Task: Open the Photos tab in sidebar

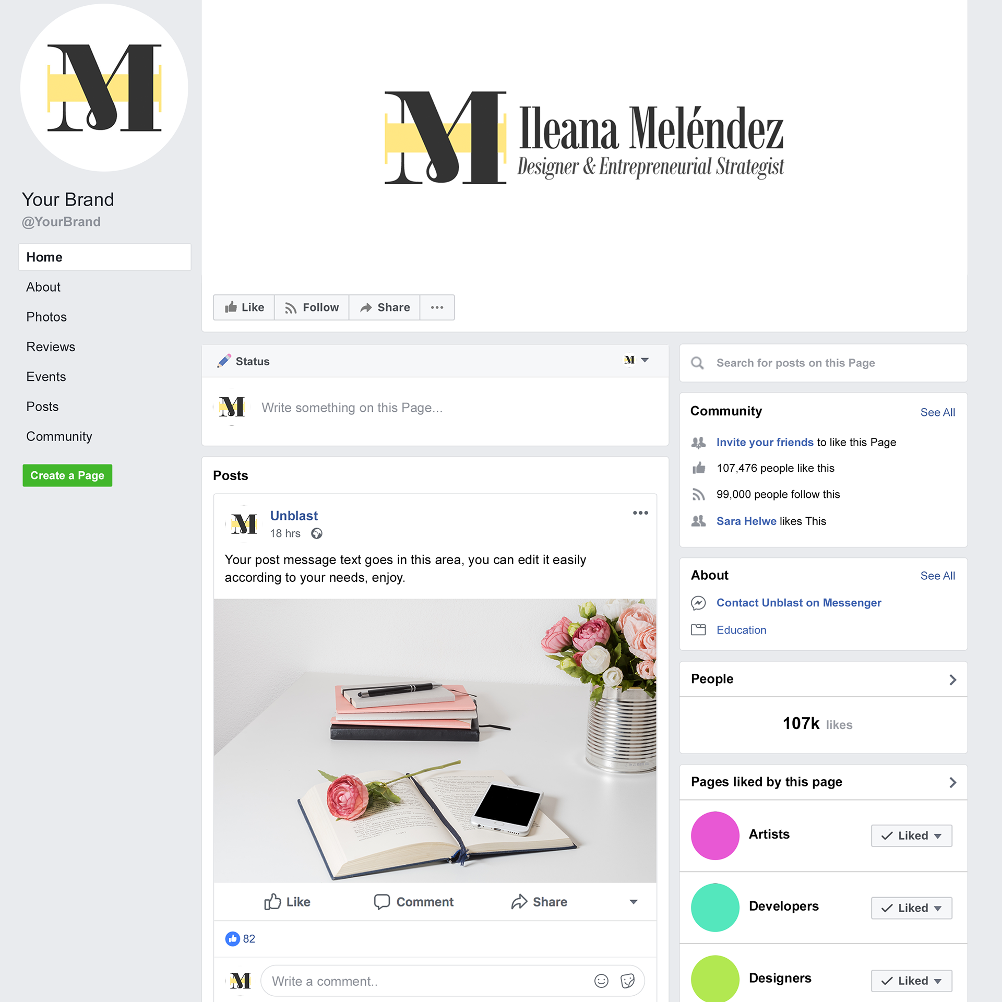Action: [46, 317]
